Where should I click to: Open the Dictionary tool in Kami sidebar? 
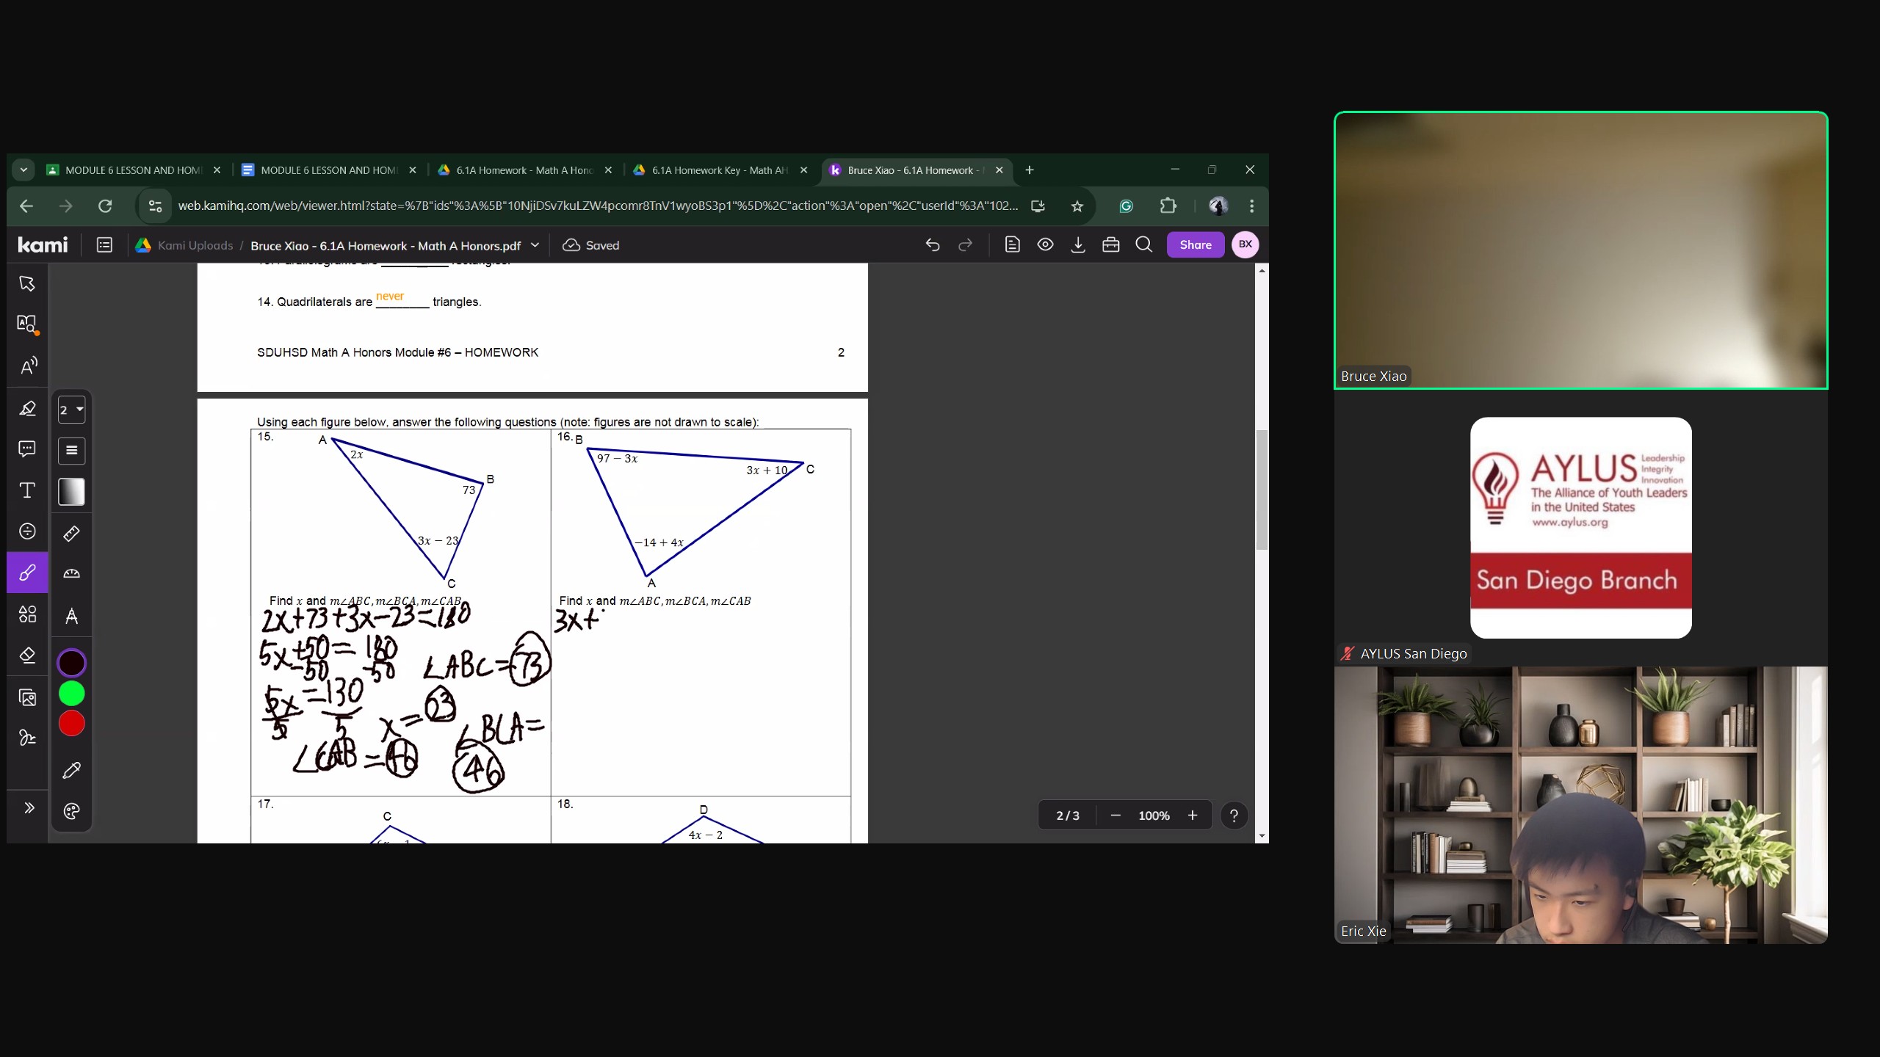tap(27, 324)
